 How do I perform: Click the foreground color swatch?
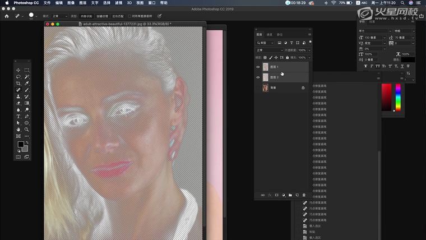pos(20,144)
